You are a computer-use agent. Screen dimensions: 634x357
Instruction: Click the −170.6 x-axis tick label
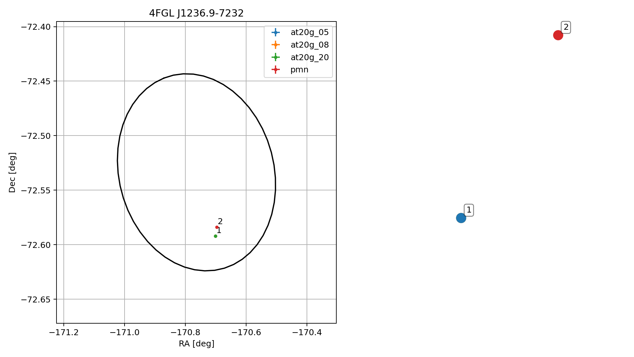tap(246, 333)
